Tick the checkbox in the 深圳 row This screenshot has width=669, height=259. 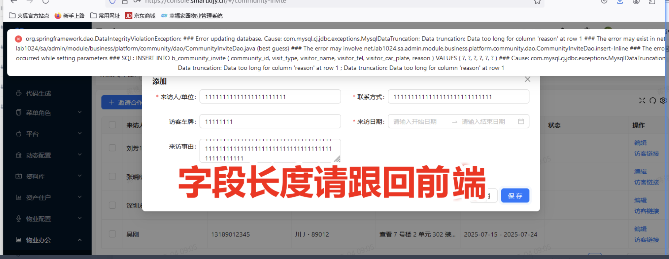[x=112, y=205]
